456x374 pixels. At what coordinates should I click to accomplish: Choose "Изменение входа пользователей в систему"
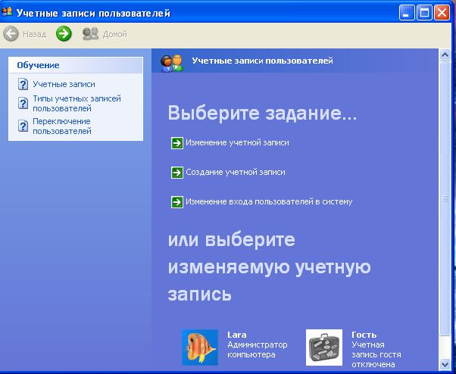(269, 201)
